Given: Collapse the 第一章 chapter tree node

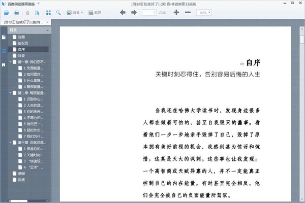Looking at the screenshot, I should tap(11, 62).
